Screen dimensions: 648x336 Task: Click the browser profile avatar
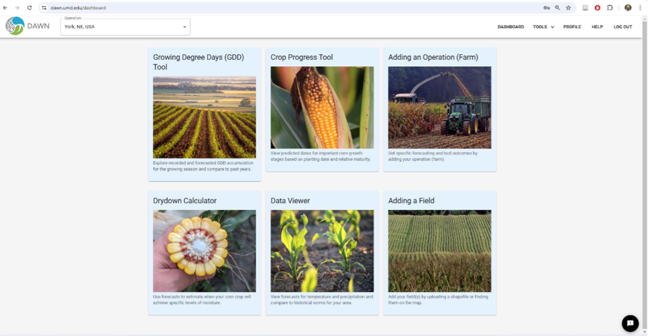click(x=628, y=8)
